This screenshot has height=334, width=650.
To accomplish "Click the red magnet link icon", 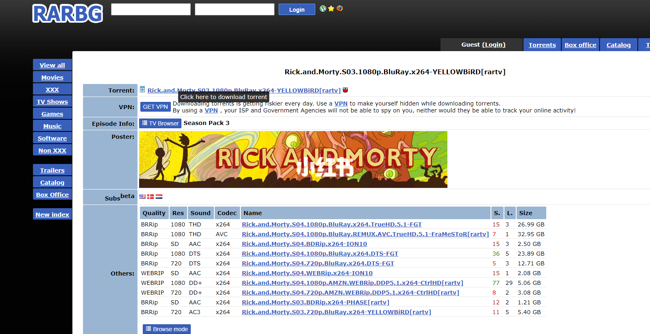I will (345, 90).
